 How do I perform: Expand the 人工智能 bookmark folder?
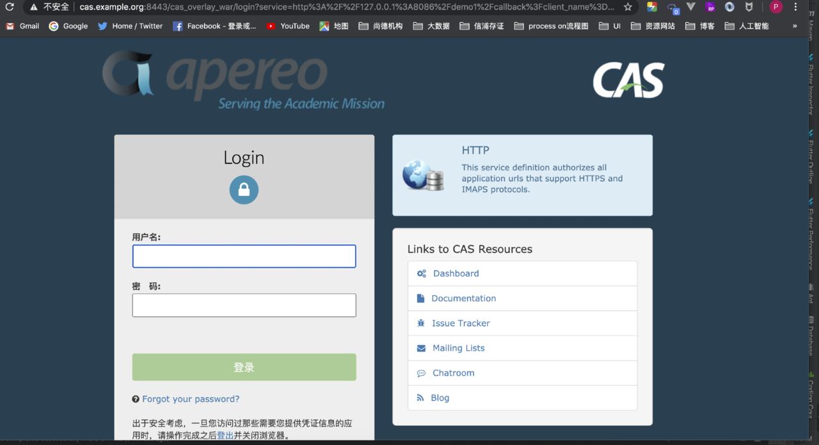coord(747,26)
